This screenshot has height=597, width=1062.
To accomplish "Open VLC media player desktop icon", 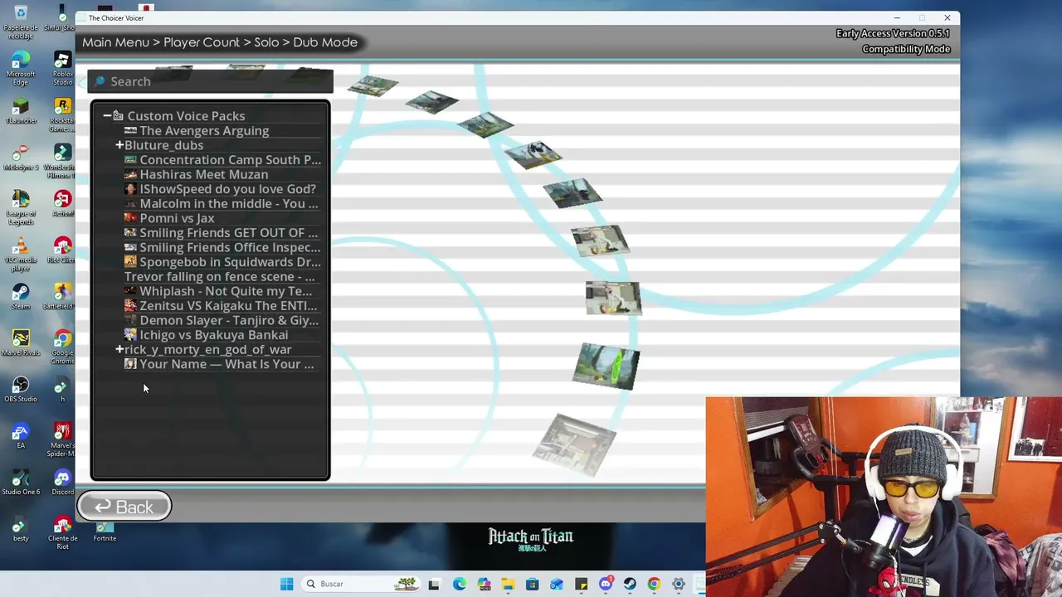I will click(x=21, y=254).
